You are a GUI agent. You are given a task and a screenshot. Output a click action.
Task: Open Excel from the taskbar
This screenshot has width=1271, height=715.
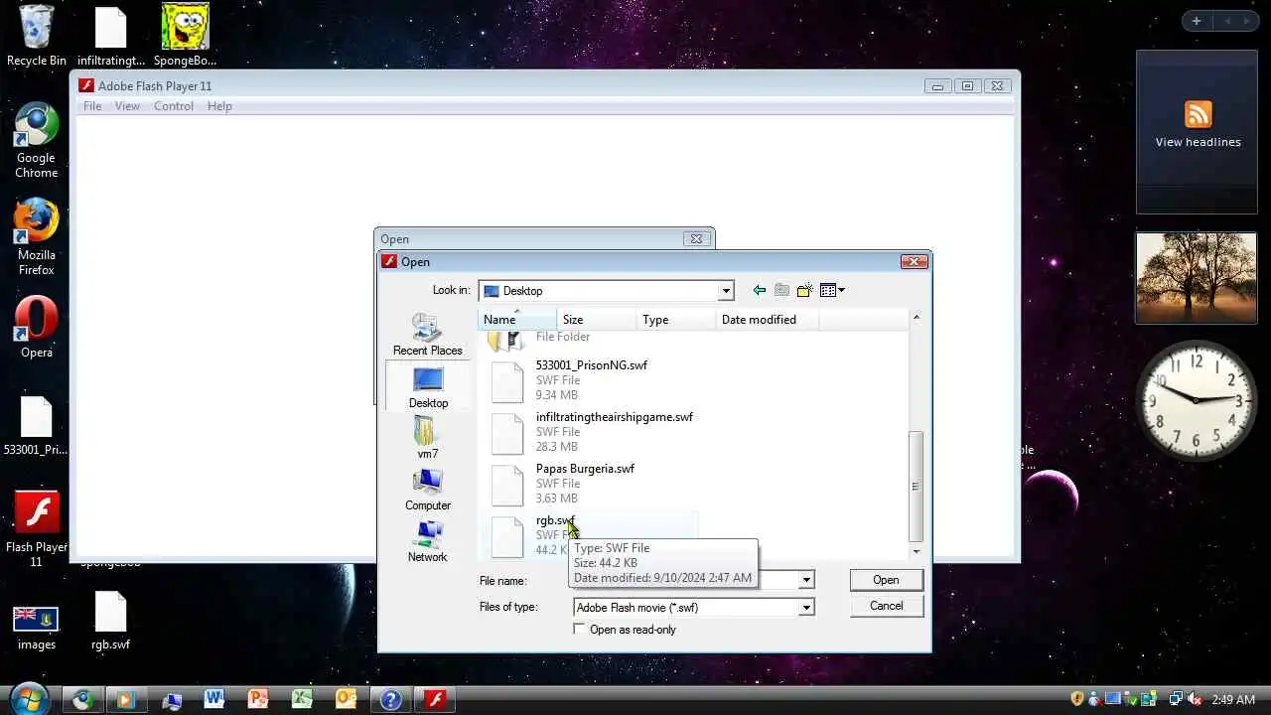point(301,699)
